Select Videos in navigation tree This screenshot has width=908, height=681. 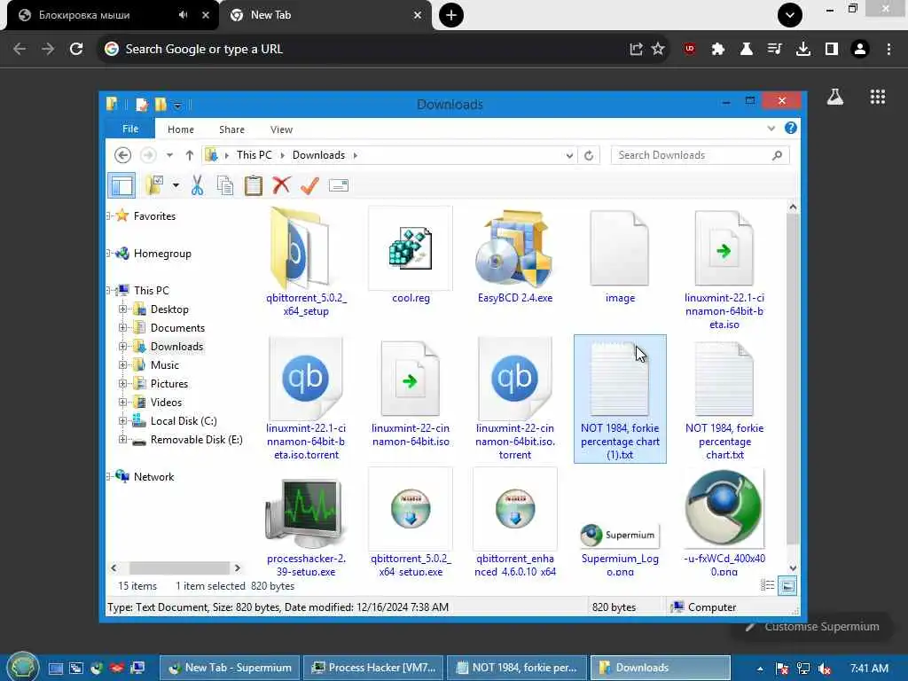(x=166, y=402)
